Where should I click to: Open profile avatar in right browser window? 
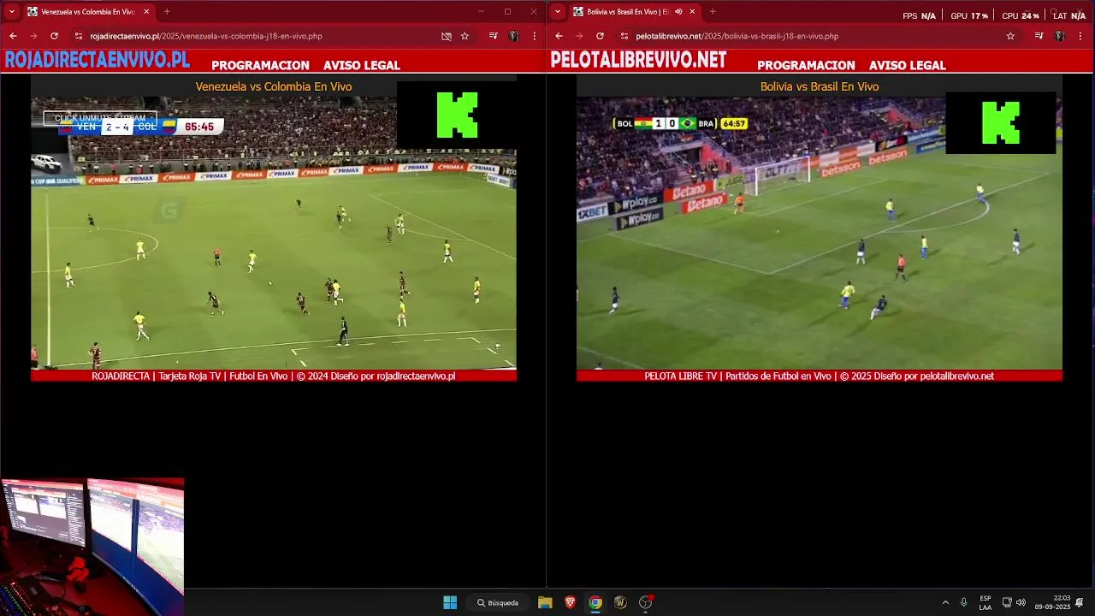coord(1059,36)
